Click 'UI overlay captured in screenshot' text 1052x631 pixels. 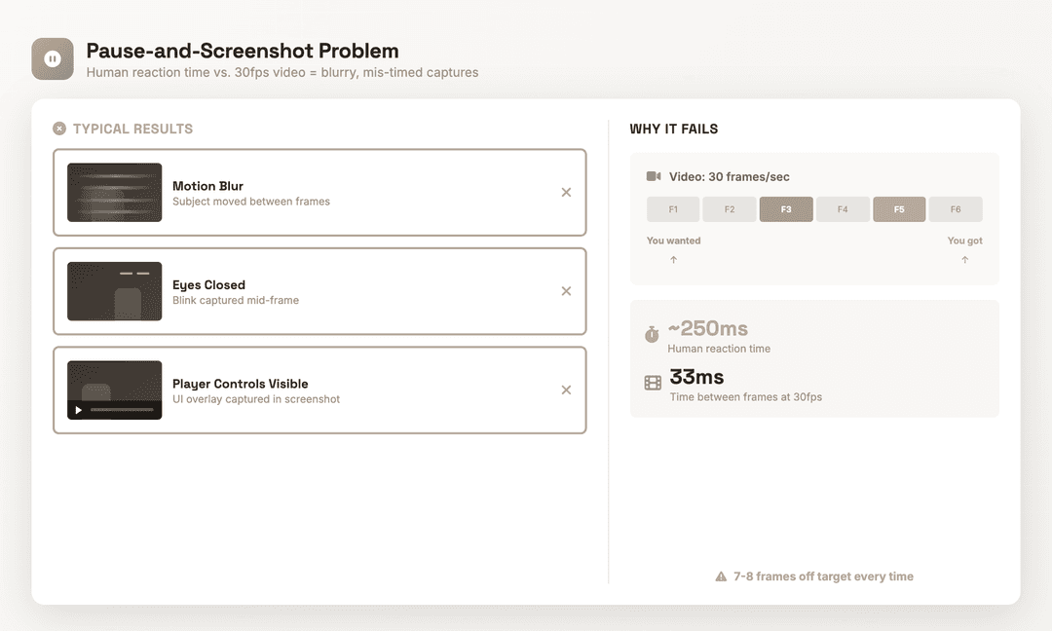(256, 399)
